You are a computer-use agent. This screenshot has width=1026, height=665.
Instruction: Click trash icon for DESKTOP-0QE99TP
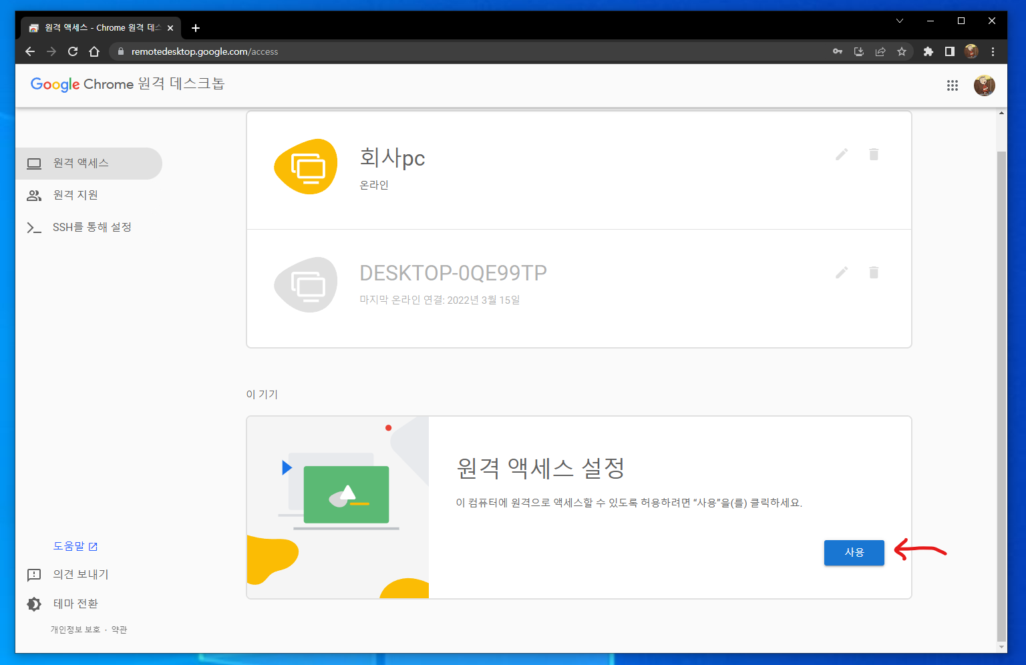(x=874, y=272)
